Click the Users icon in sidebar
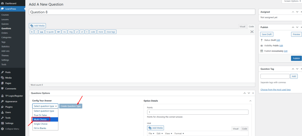302x136 pixels. point(2,112)
